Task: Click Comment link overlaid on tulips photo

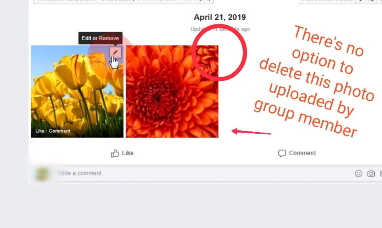Action: 59,131
